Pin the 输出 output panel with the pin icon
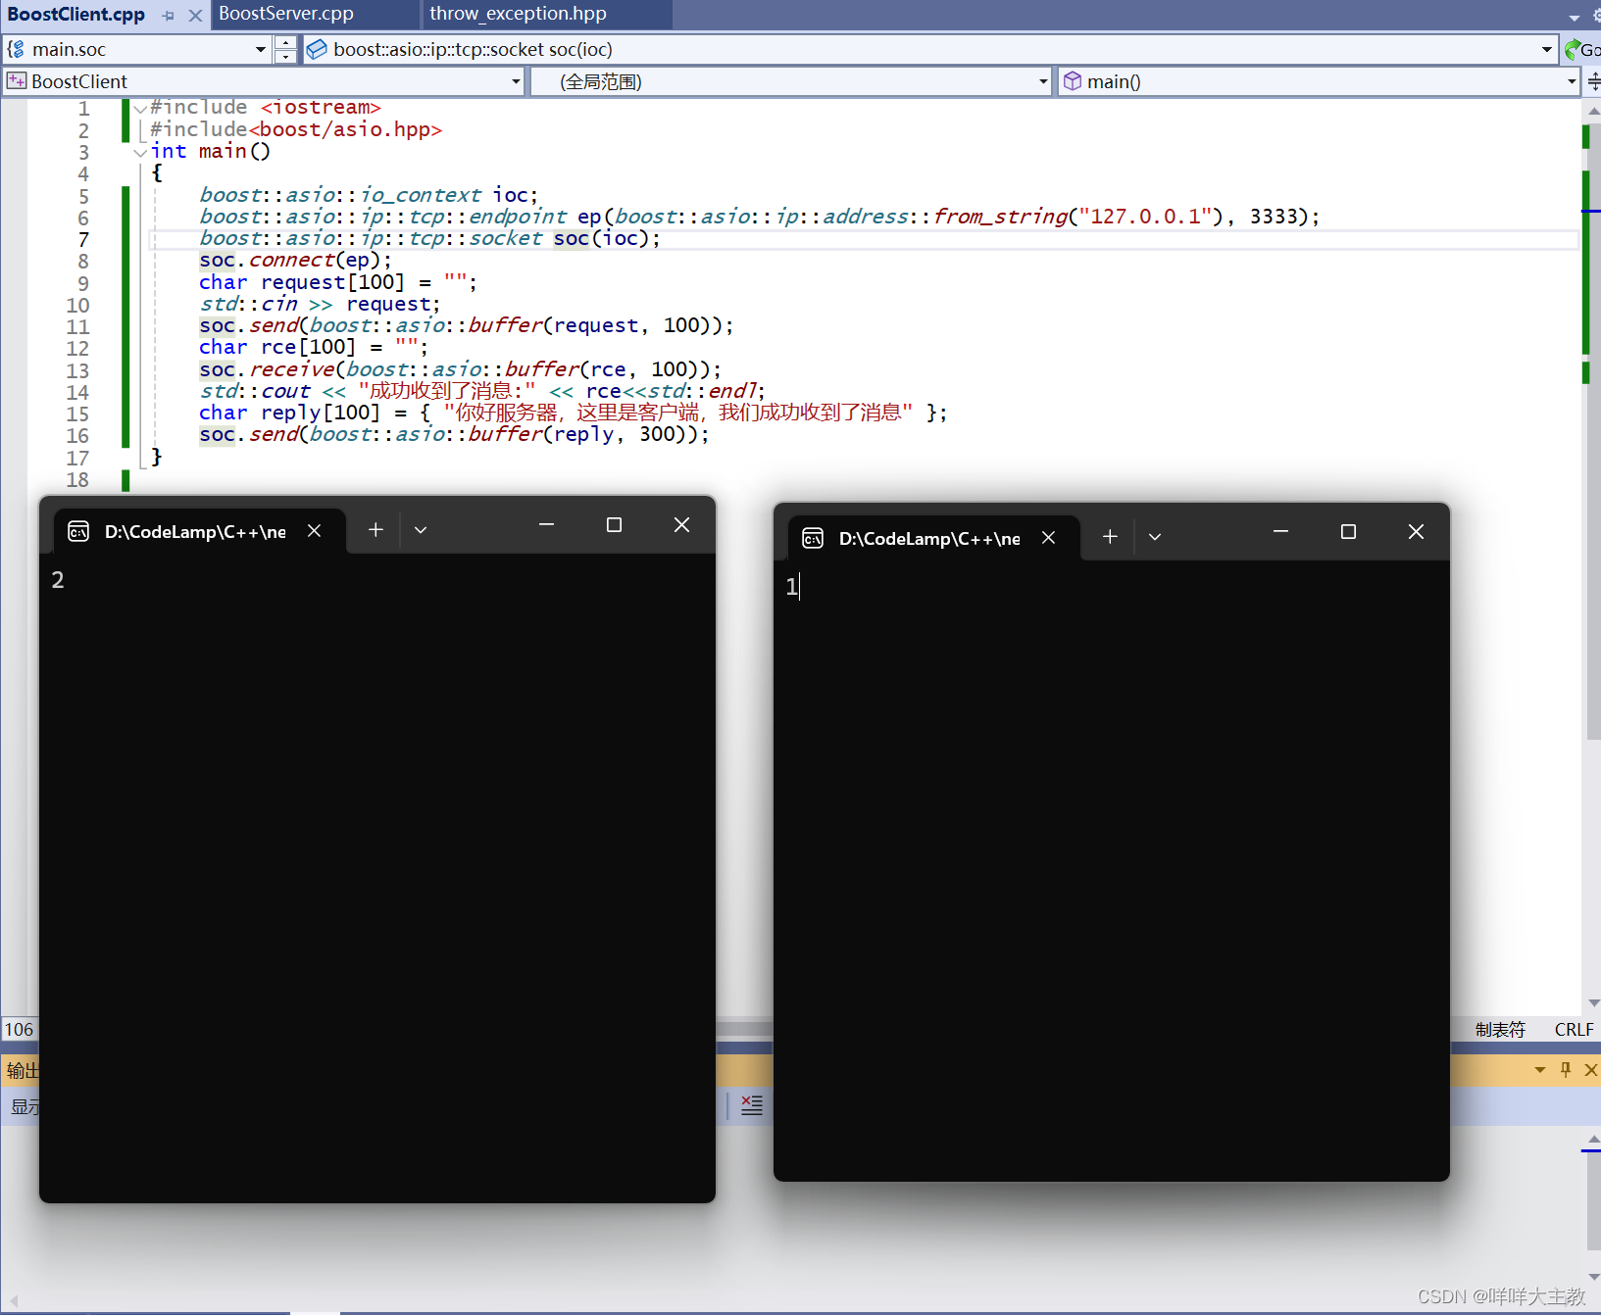Viewport: 1601px width, 1315px height. pyautogui.click(x=1567, y=1069)
